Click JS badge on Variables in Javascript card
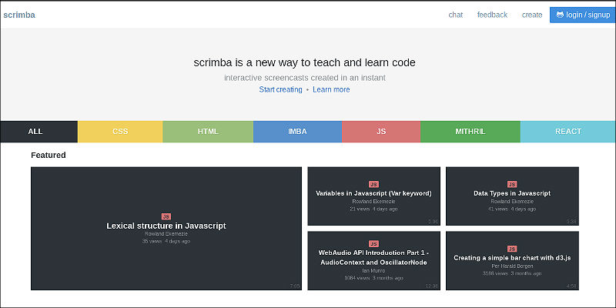Viewport: 616px width, 308px height. tap(373, 184)
